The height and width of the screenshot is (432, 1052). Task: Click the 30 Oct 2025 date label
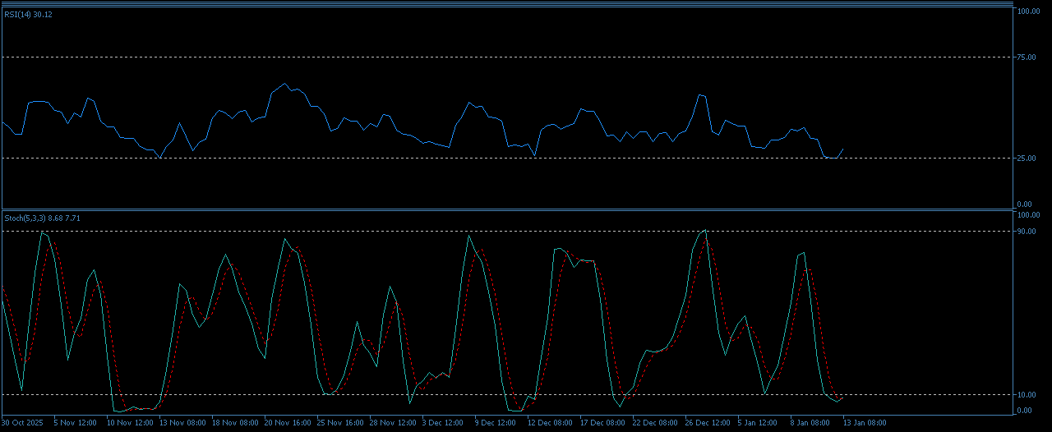pyautogui.click(x=22, y=423)
